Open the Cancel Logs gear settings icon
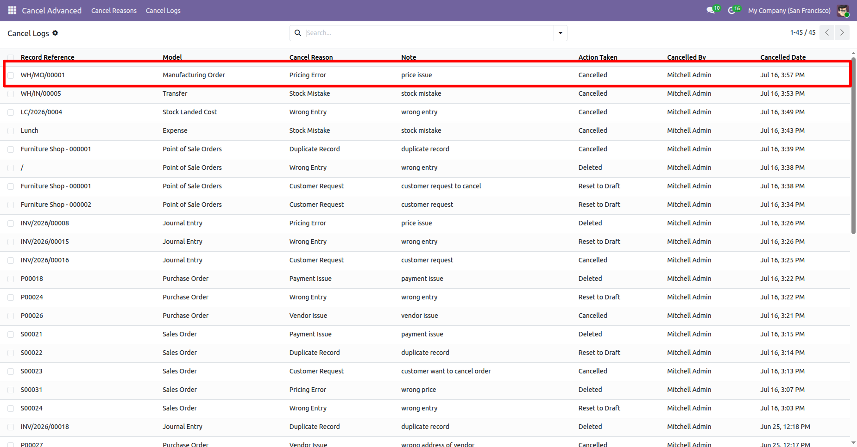The width and height of the screenshot is (857, 447). tap(55, 33)
